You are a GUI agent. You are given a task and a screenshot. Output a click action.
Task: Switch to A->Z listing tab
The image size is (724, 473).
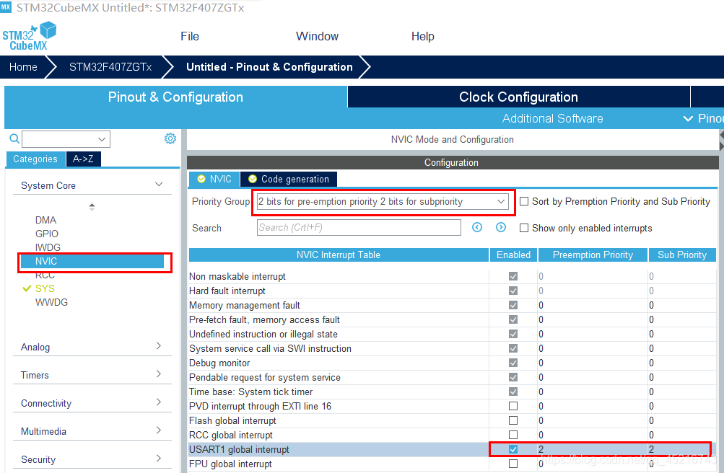pos(83,159)
